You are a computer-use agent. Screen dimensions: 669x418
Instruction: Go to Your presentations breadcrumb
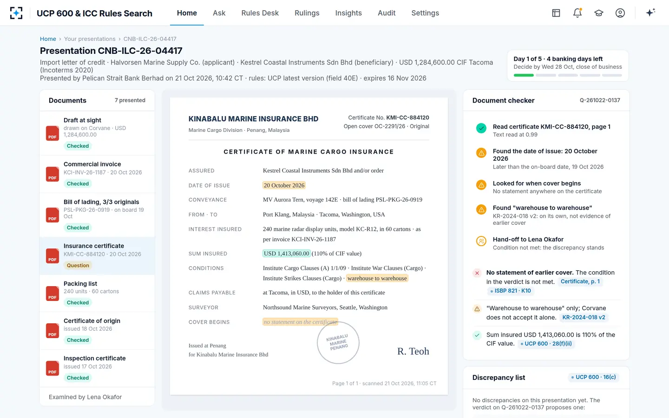click(x=90, y=39)
